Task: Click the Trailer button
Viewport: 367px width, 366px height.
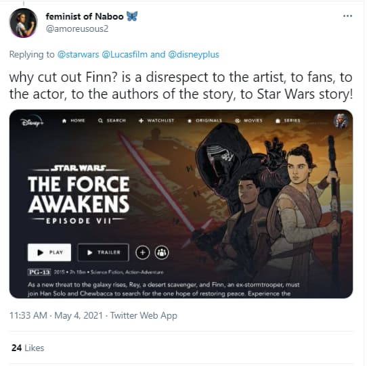Action: [103, 252]
